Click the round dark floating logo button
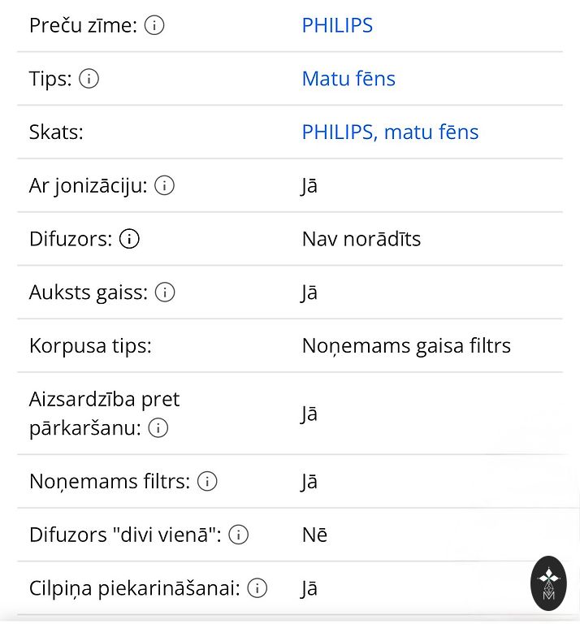 click(548, 583)
